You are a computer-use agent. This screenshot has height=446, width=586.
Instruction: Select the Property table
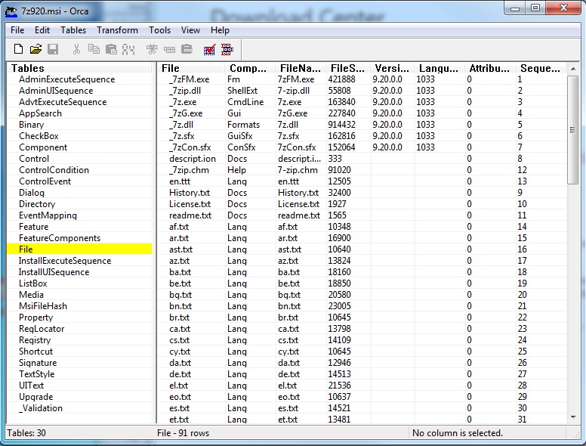coord(36,317)
